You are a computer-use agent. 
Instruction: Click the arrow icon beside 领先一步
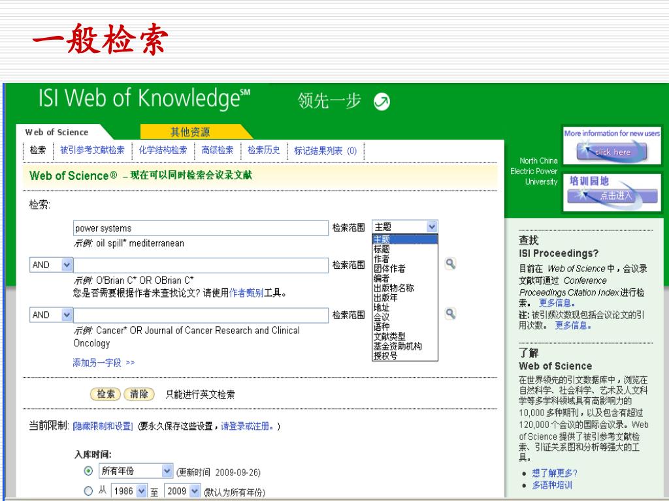(382, 101)
